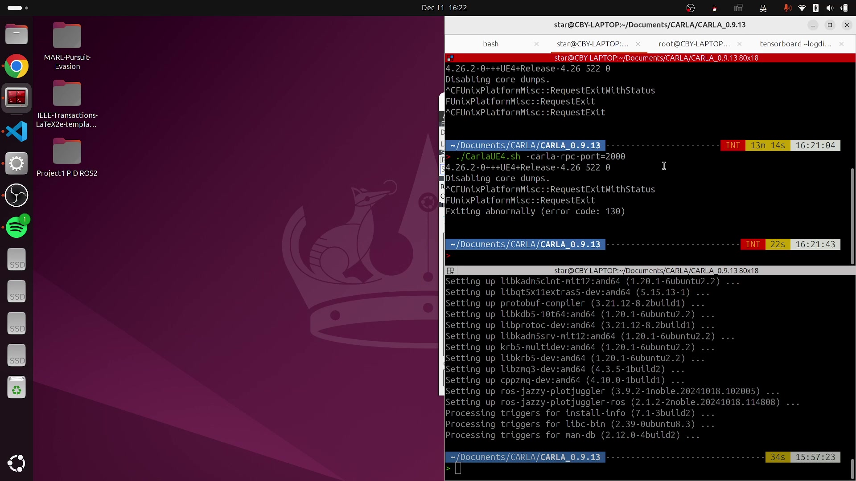The image size is (856, 481).
Task: Close the root@CBY-LAPTOP terminal tab
Action: 740,44
